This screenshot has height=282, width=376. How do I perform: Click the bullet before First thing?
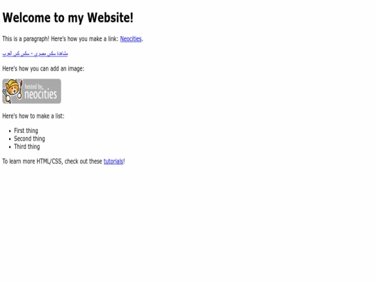tap(10, 131)
